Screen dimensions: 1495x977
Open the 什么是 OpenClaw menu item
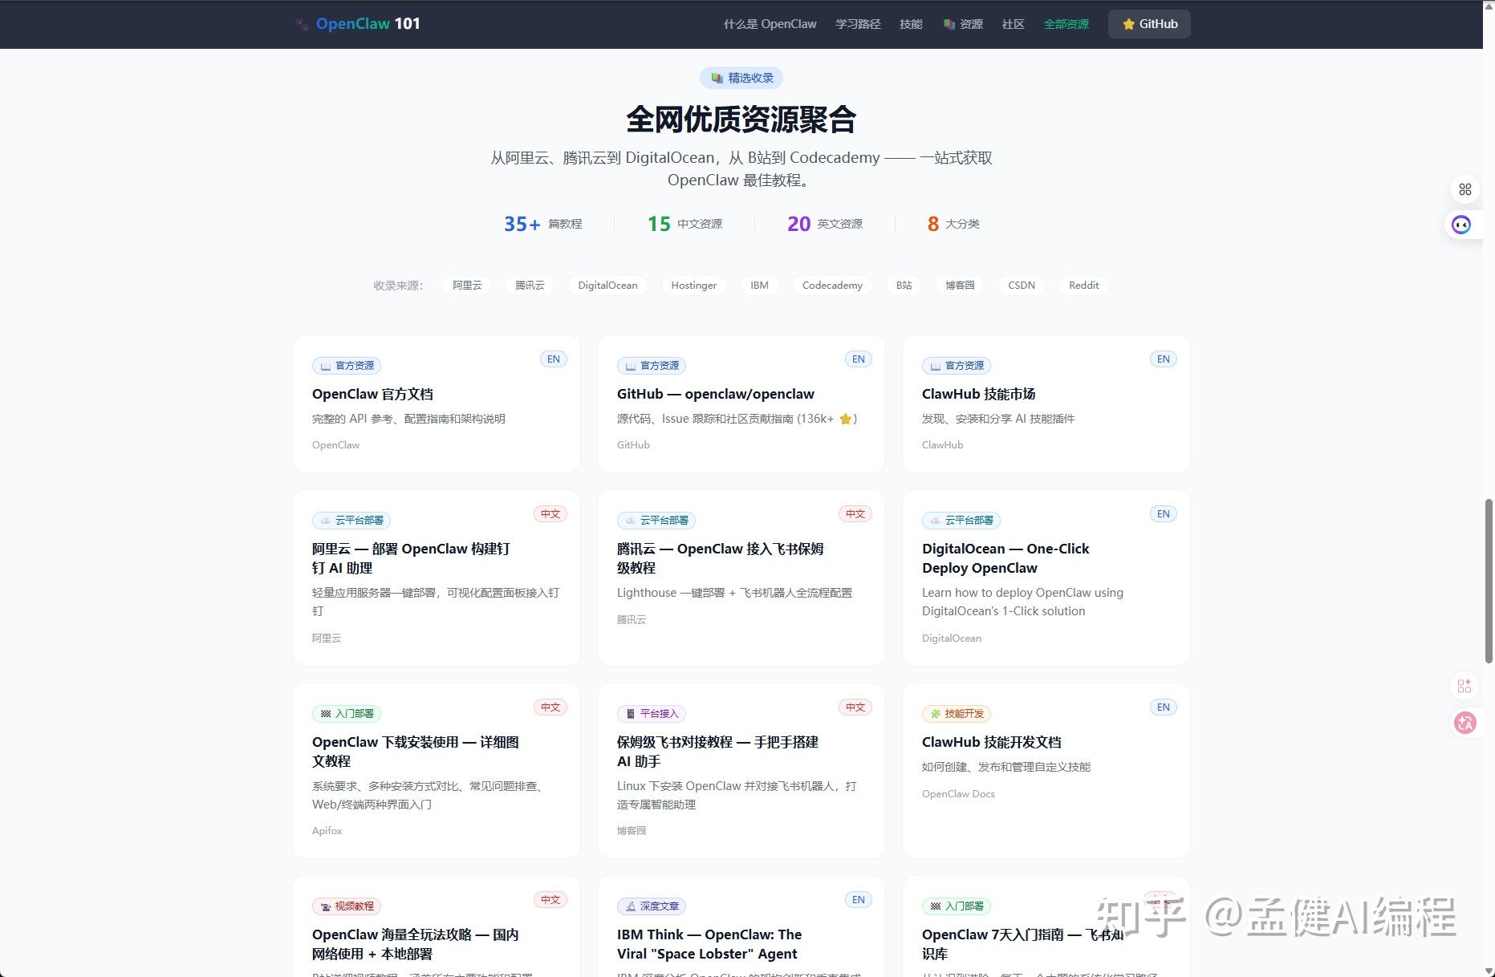point(770,24)
